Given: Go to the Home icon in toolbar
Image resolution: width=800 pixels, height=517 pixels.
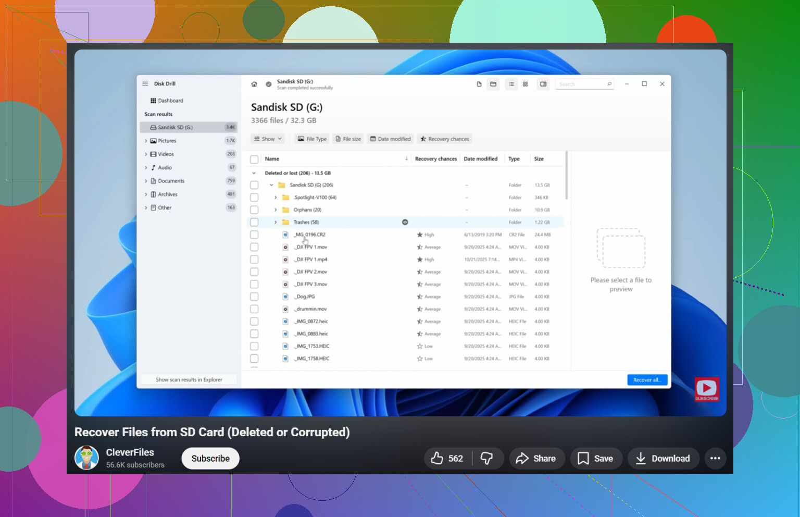Looking at the screenshot, I should click(254, 84).
